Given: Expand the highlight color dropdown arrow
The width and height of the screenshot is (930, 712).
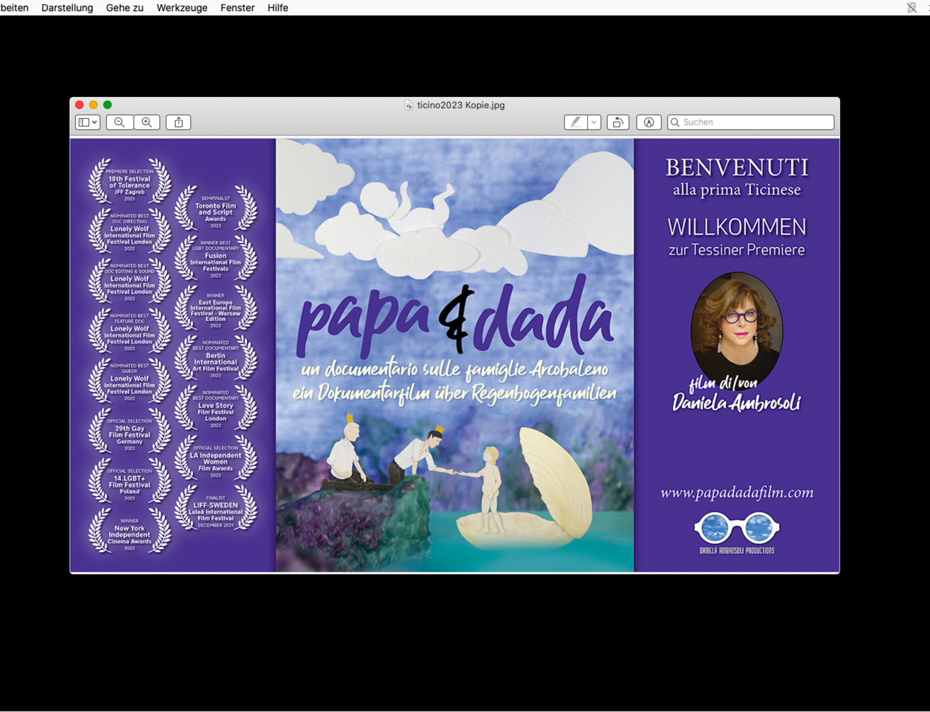Looking at the screenshot, I should [594, 122].
